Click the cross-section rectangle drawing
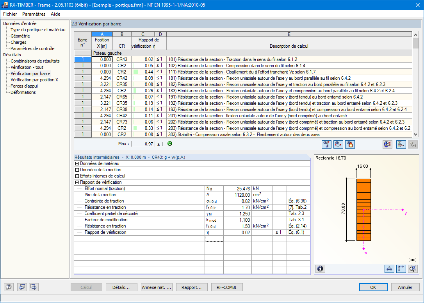 click(363, 210)
